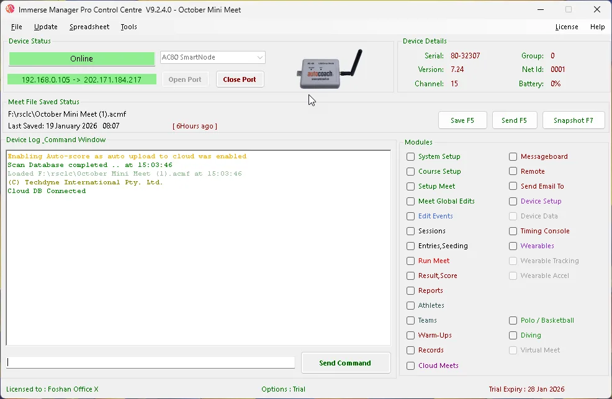Open the File menu
Viewport: 612px width, 399px height.
pos(17,27)
